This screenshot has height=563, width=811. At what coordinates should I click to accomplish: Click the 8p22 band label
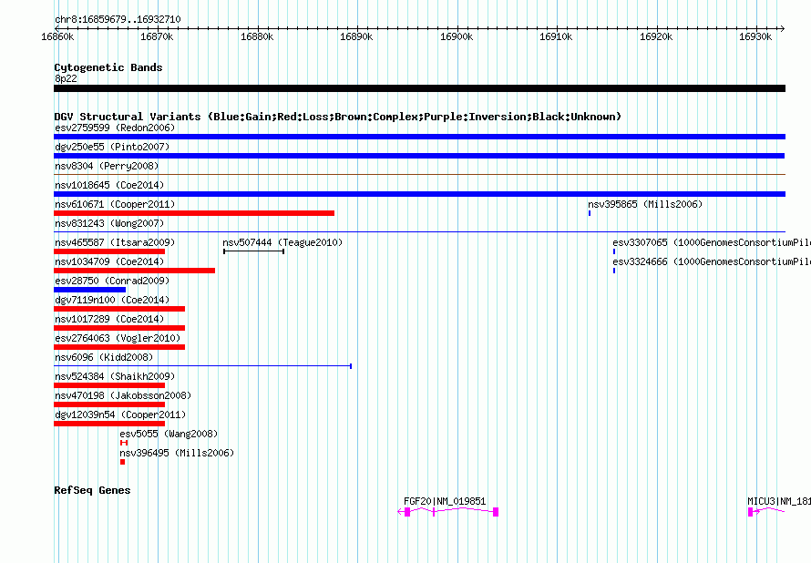point(66,78)
